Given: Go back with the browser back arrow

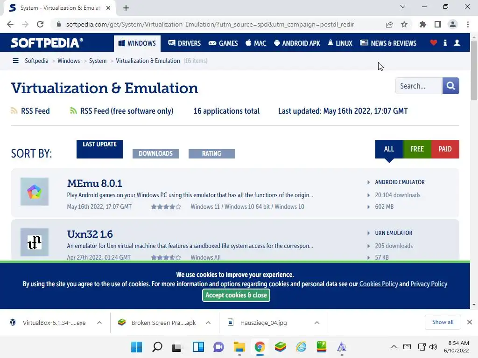Looking at the screenshot, I should point(10,24).
